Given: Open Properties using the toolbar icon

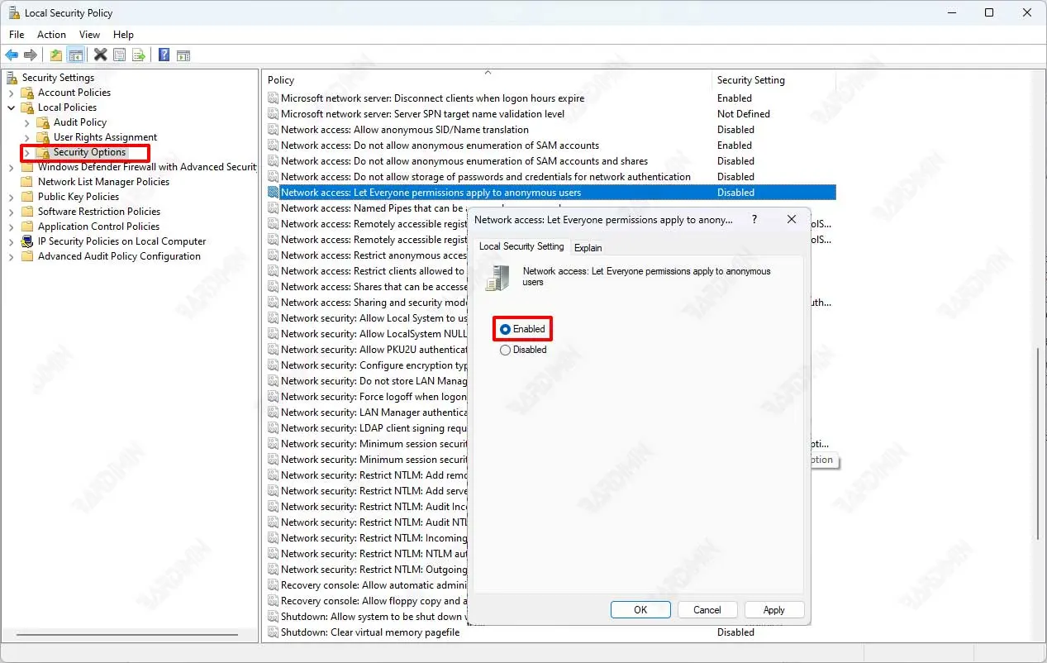Looking at the screenshot, I should 120,55.
